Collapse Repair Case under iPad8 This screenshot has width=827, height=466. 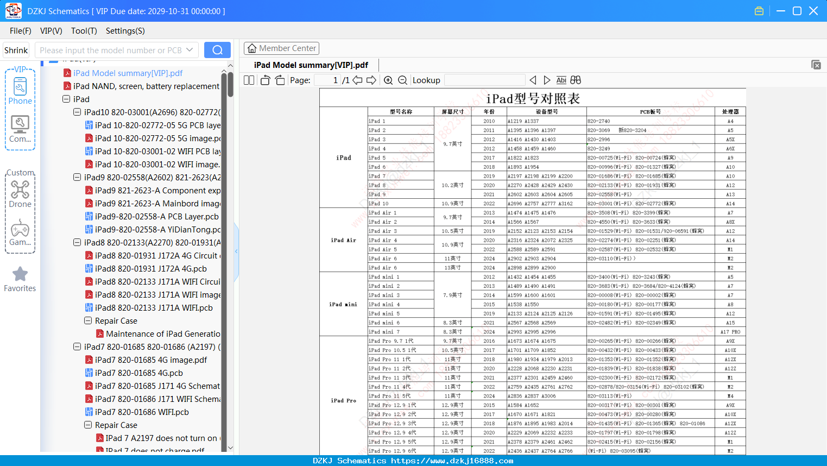coord(88,321)
